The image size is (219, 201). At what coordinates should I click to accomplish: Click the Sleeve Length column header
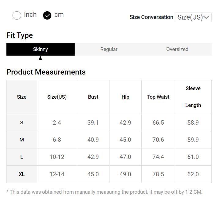click(x=193, y=97)
